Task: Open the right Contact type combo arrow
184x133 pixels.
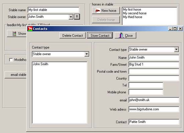Action: coord(176,49)
